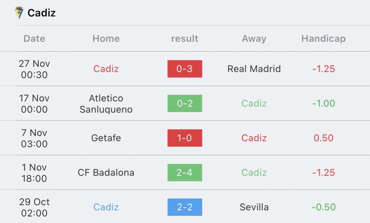Screen dimensions: 370x223
Task: Click the -1.00 handicap value
Action: (323, 103)
